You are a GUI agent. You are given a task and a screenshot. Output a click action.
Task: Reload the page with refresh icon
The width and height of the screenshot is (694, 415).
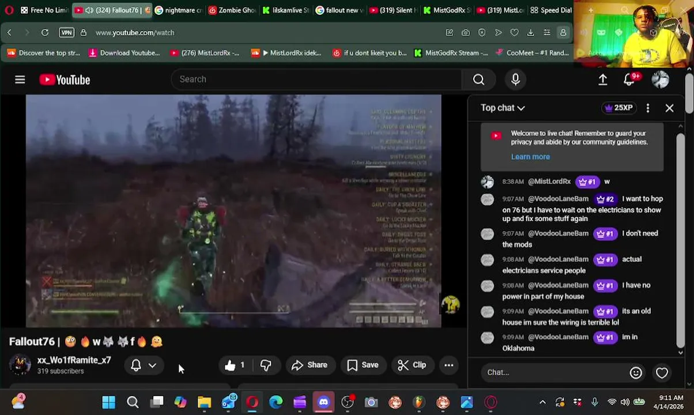(x=44, y=33)
